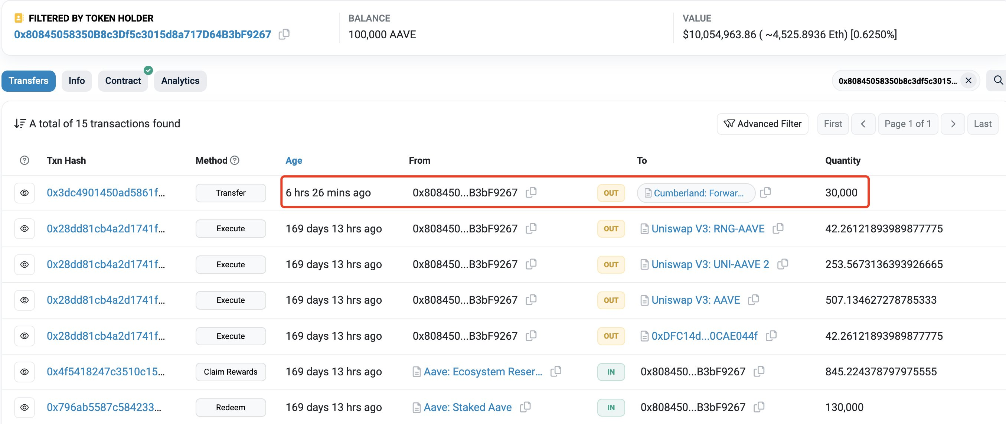Go to next page chevron
The image size is (1006, 424).
[953, 124]
